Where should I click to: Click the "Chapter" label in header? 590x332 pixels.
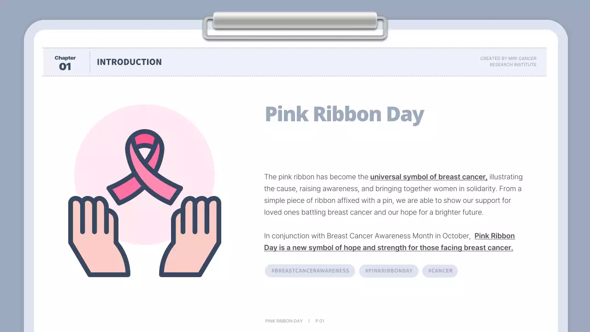(x=65, y=58)
